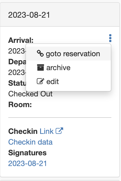
Task: Click the Signatures heading
Action: 27,153
